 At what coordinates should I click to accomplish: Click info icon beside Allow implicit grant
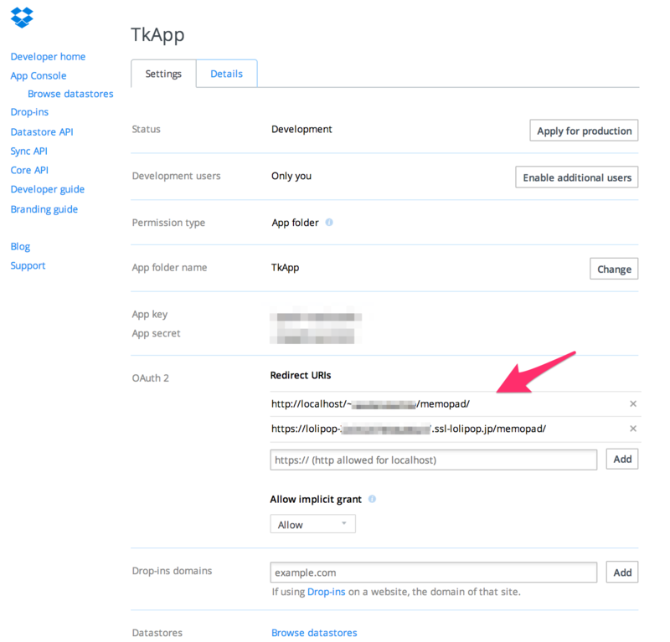pyautogui.click(x=372, y=499)
